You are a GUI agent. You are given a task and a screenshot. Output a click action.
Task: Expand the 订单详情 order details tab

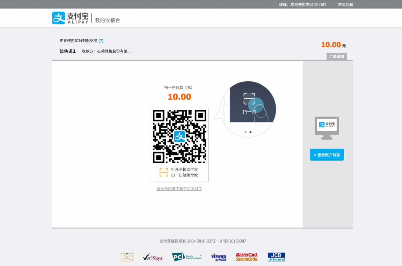337,57
